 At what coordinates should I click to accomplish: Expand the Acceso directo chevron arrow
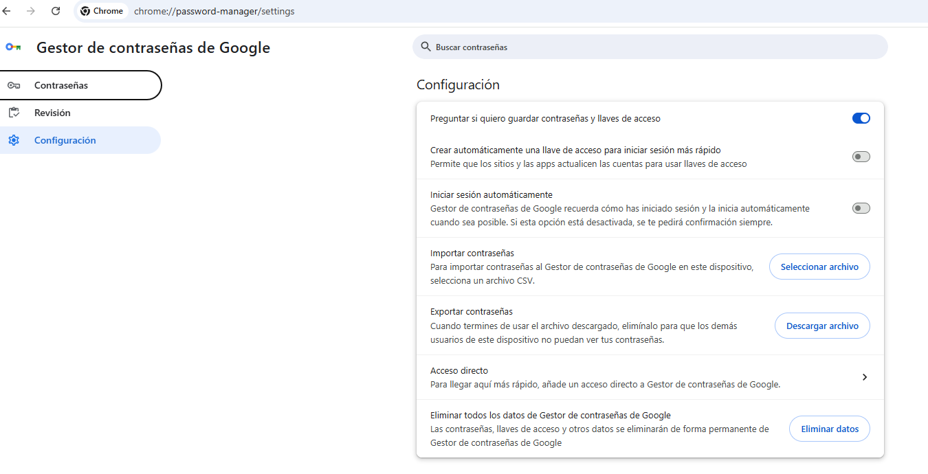tap(865, 377)
